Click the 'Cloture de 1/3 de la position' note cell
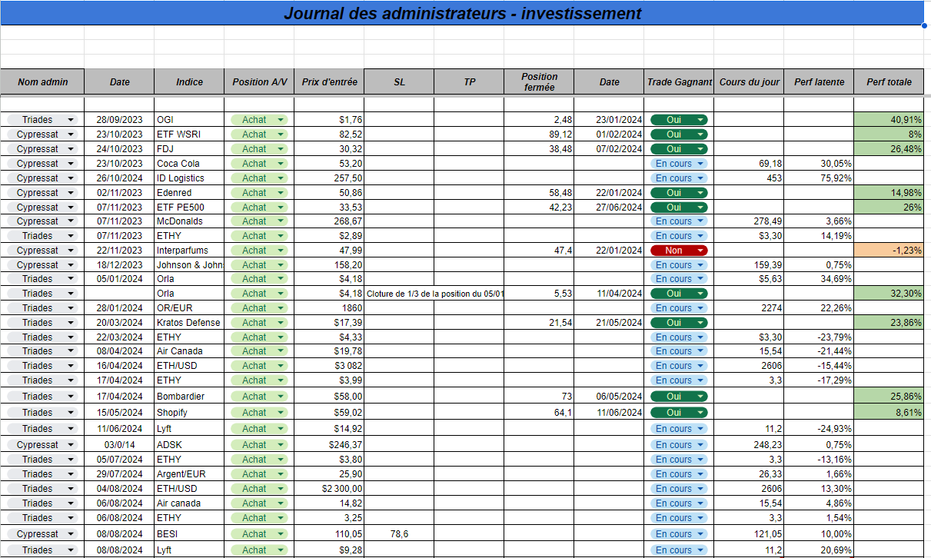Viewport: 931px width, 558px height. click(434, 294)
